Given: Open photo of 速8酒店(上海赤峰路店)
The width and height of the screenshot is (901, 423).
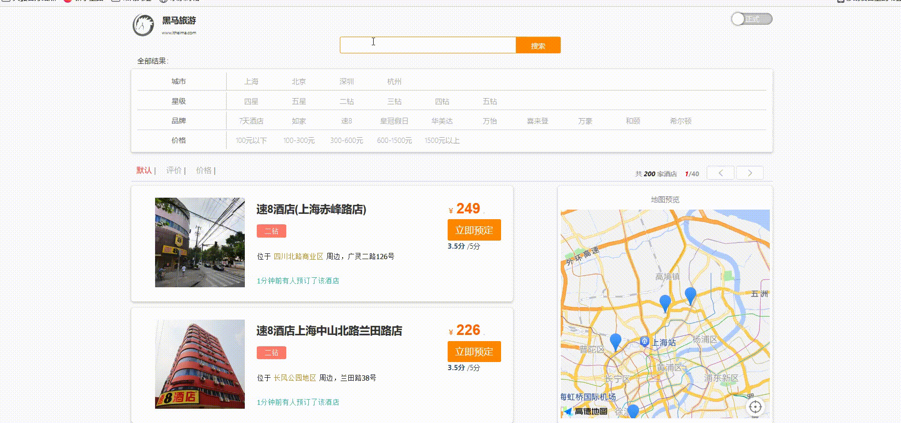Looking at the screenshot, I should click(x=200, y=242).
